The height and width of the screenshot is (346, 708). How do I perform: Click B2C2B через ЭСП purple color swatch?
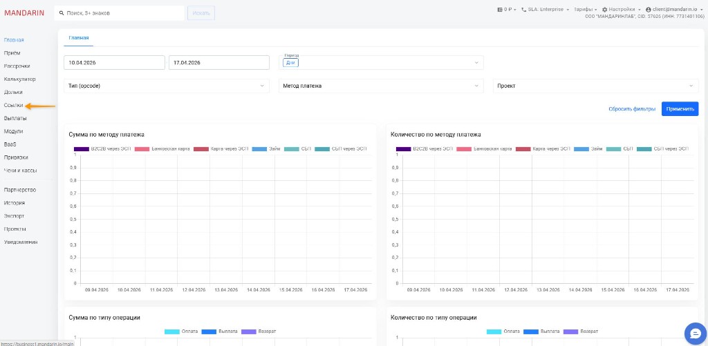pyautogui.click(x=82, y=149)
